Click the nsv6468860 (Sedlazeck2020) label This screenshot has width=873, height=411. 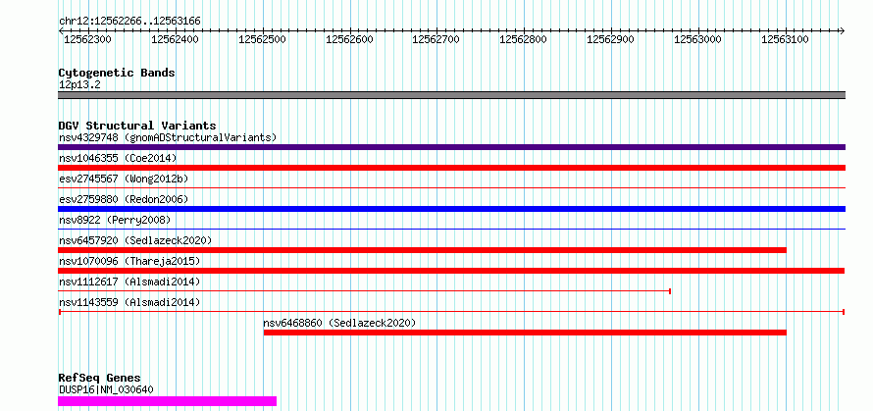tap(339, 323)
